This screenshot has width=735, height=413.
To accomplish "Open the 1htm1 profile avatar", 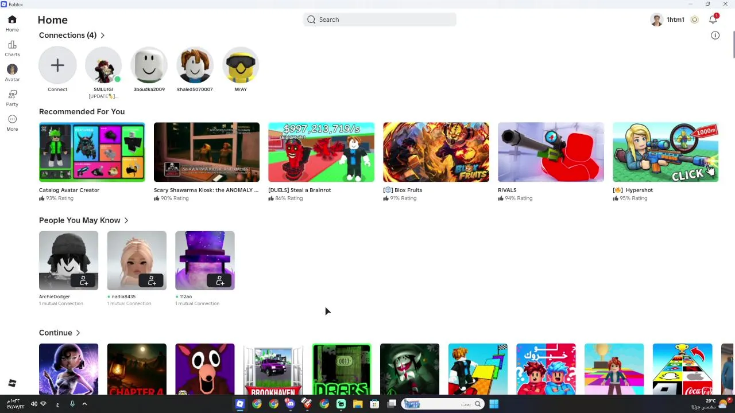I will tap(657, 20).
